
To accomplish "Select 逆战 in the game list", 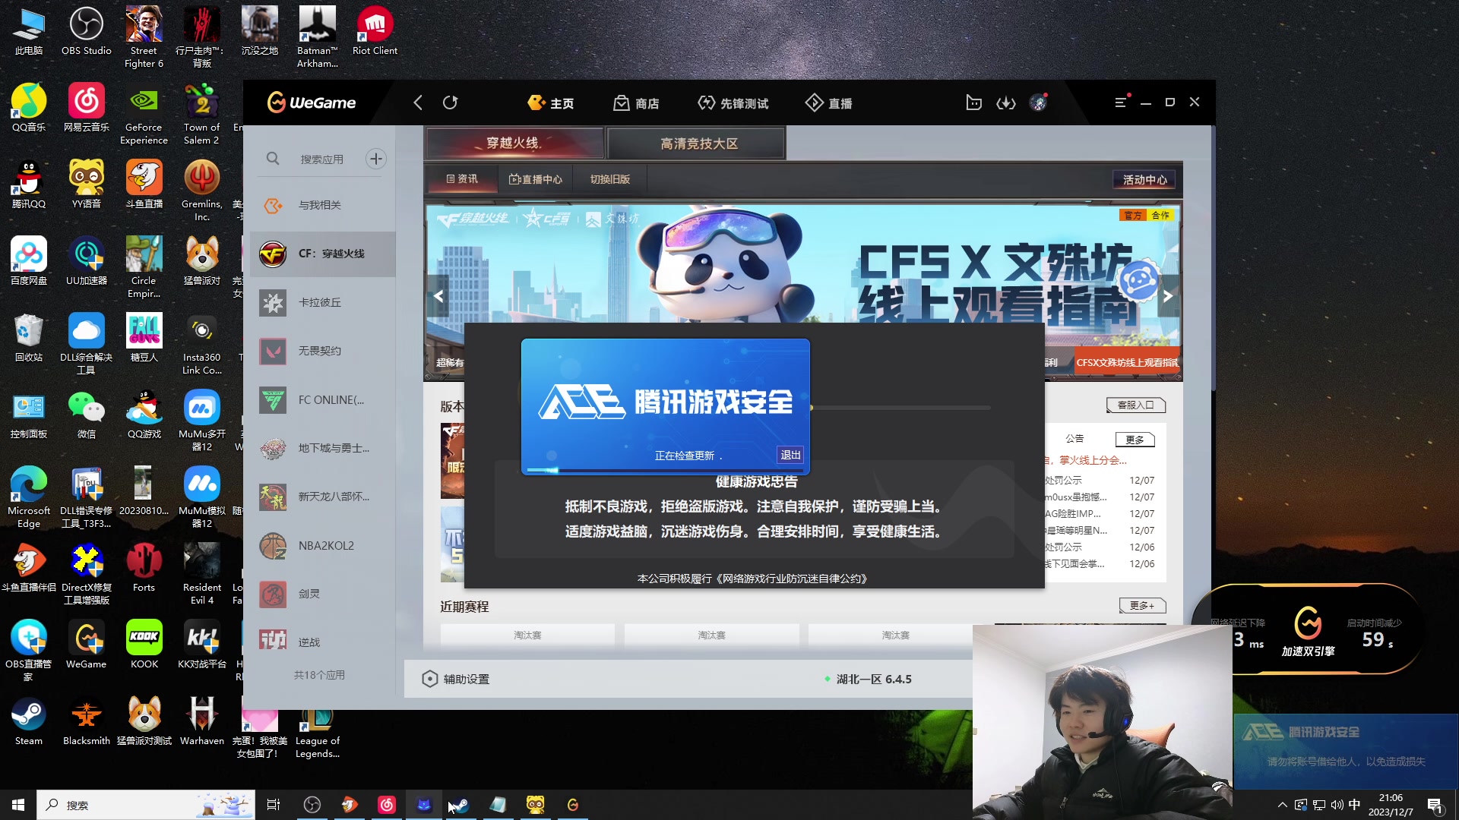I will [x=323, y=642].
